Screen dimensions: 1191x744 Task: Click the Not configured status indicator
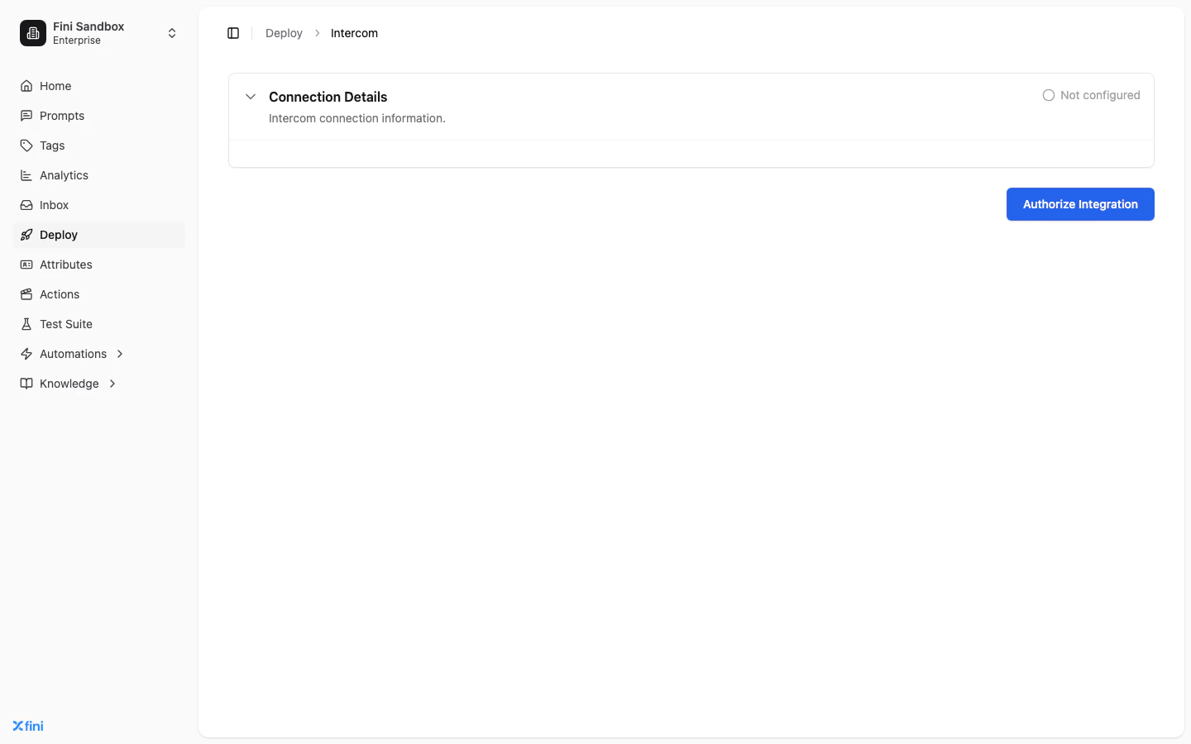click(x=1091, y=95)
